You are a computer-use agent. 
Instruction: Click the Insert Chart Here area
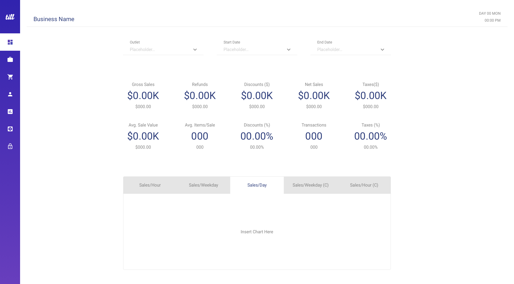tap(257, 232)
